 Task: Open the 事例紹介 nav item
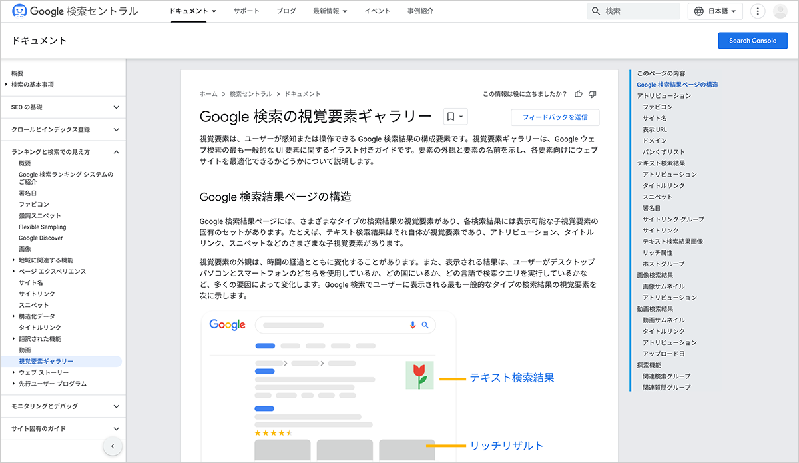click(x=420, y=11)
